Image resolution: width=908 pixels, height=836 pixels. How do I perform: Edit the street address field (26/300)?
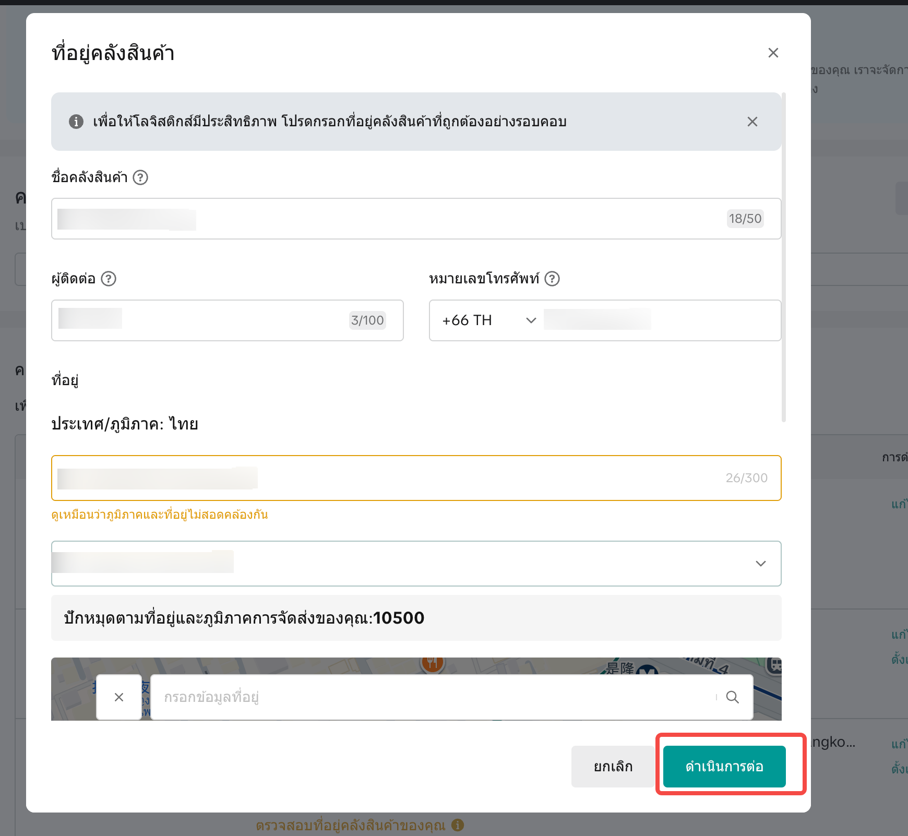coord(416,478)
